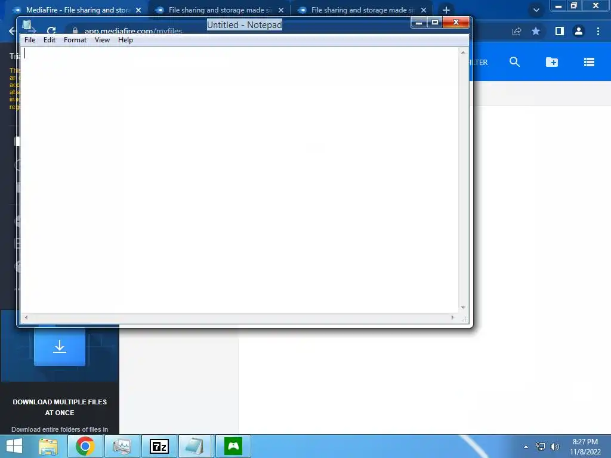Viewport: 611px width, 458px height.
Task: Open a new Chrome tab
Action: click(446, 10)
